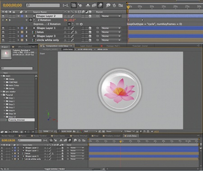Screen dimensions: 203x171
Task: Click the Composition Mini-Flowchart icon in the top timeline
Action: click(x=65, y=5)
